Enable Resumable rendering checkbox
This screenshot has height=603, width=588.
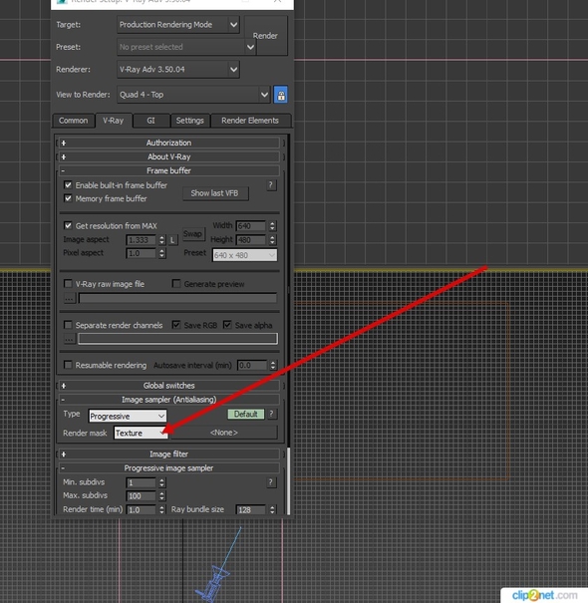pyautogui.click(x=68, y=365)
